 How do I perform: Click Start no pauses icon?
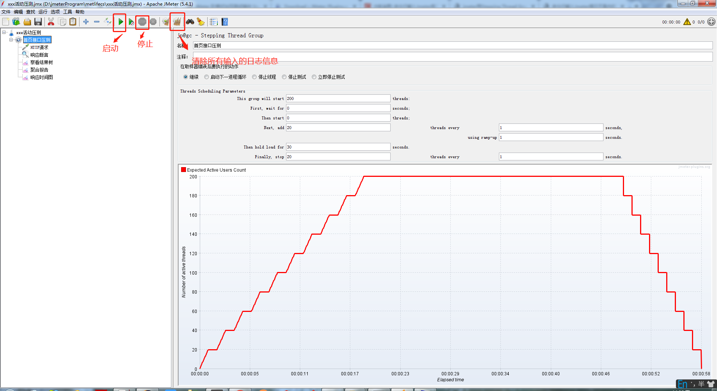pos(131,22)
